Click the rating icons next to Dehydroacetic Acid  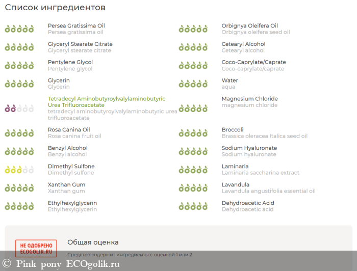click(193, 206)
